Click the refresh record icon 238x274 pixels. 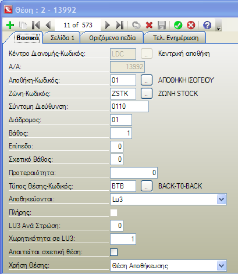[x=136, y=25]
